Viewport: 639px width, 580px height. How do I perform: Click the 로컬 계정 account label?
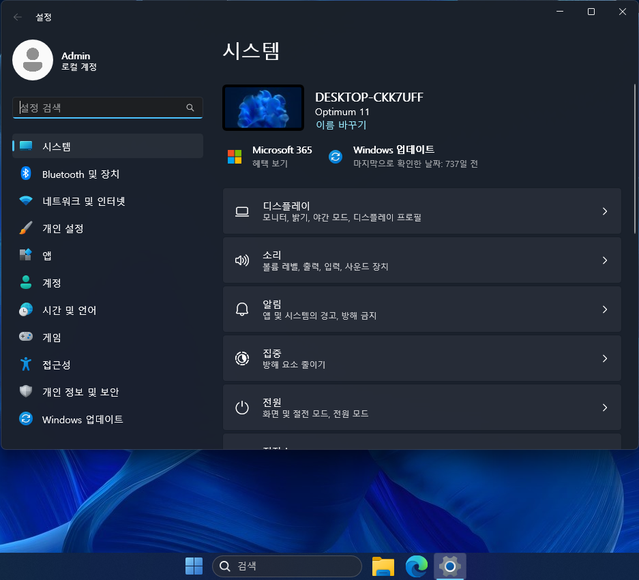point(79,67)
